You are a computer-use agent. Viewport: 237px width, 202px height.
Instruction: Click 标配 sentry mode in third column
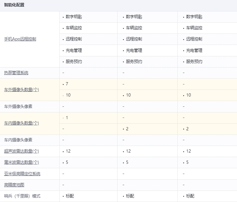point(190,196)
